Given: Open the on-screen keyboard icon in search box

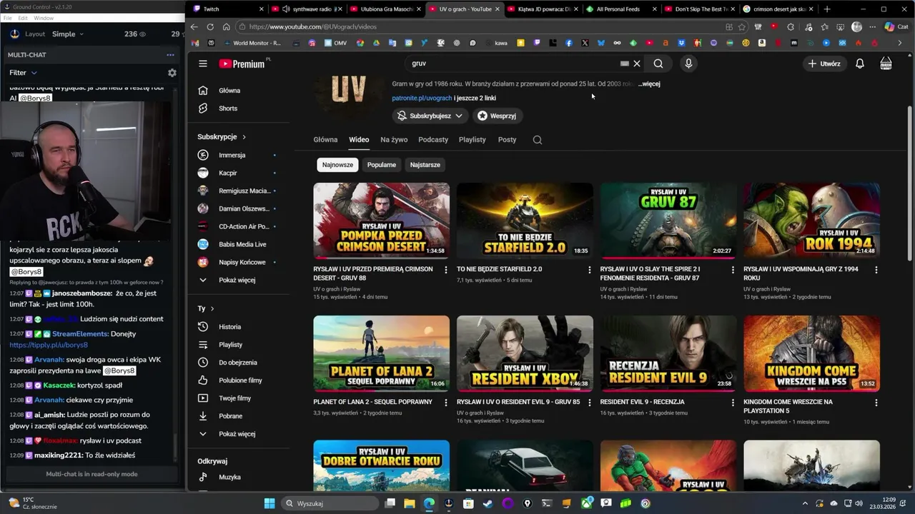Looking at the screenshot, I should pyautogui.click(x=625, y=64).
